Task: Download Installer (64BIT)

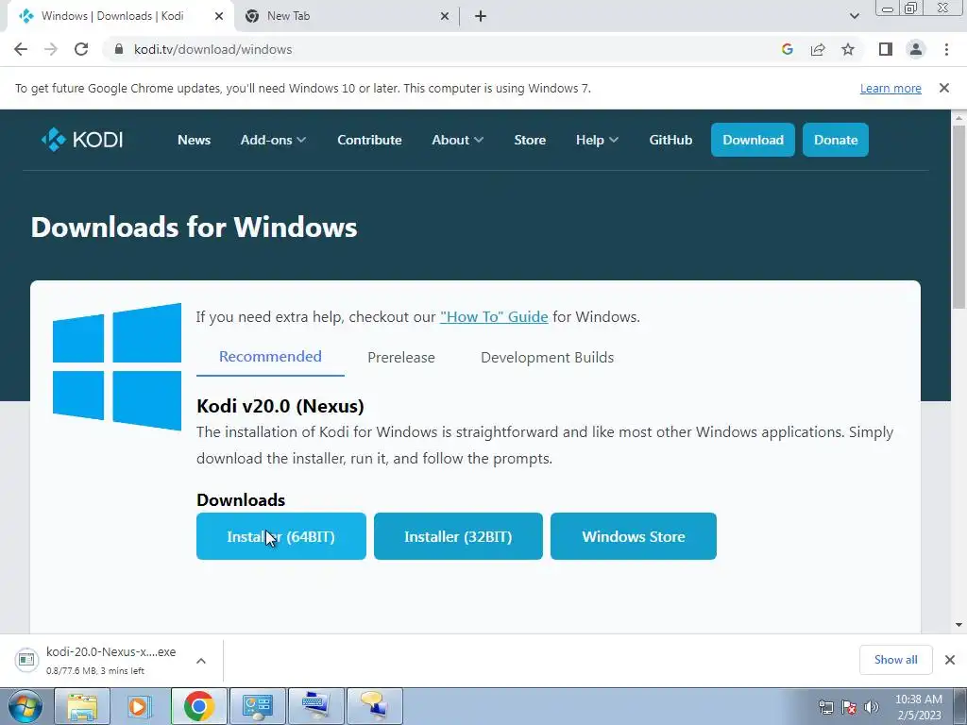Action: 281,536
